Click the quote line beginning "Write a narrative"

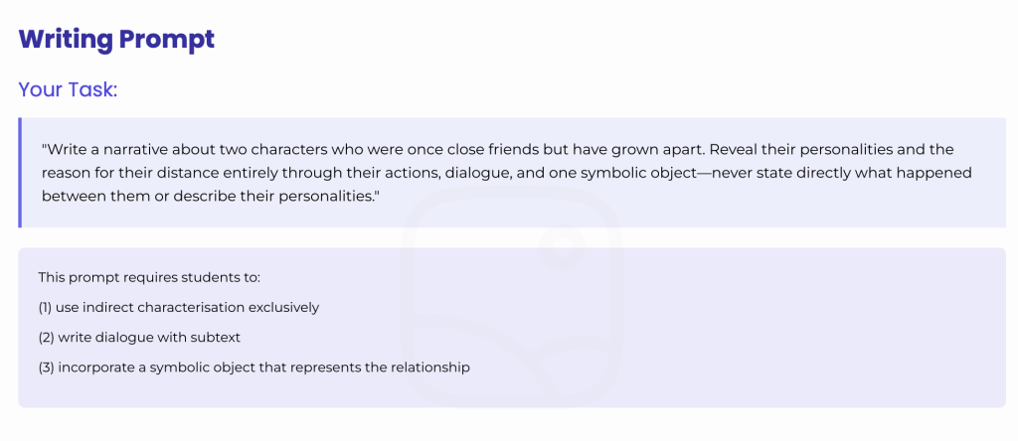497,150
